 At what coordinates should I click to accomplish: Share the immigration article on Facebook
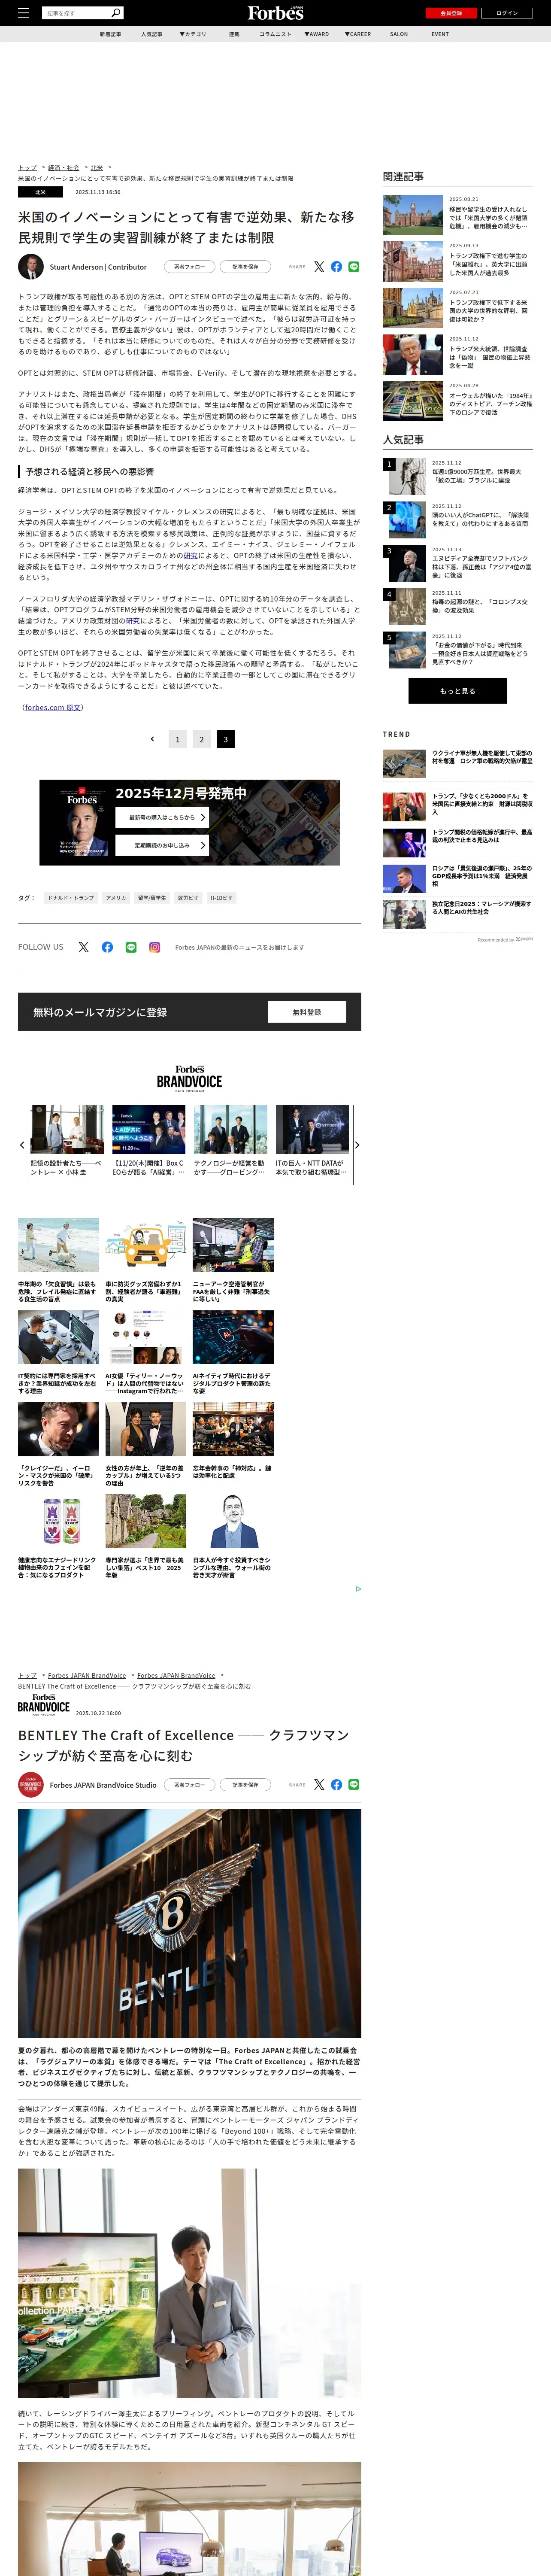336,267
